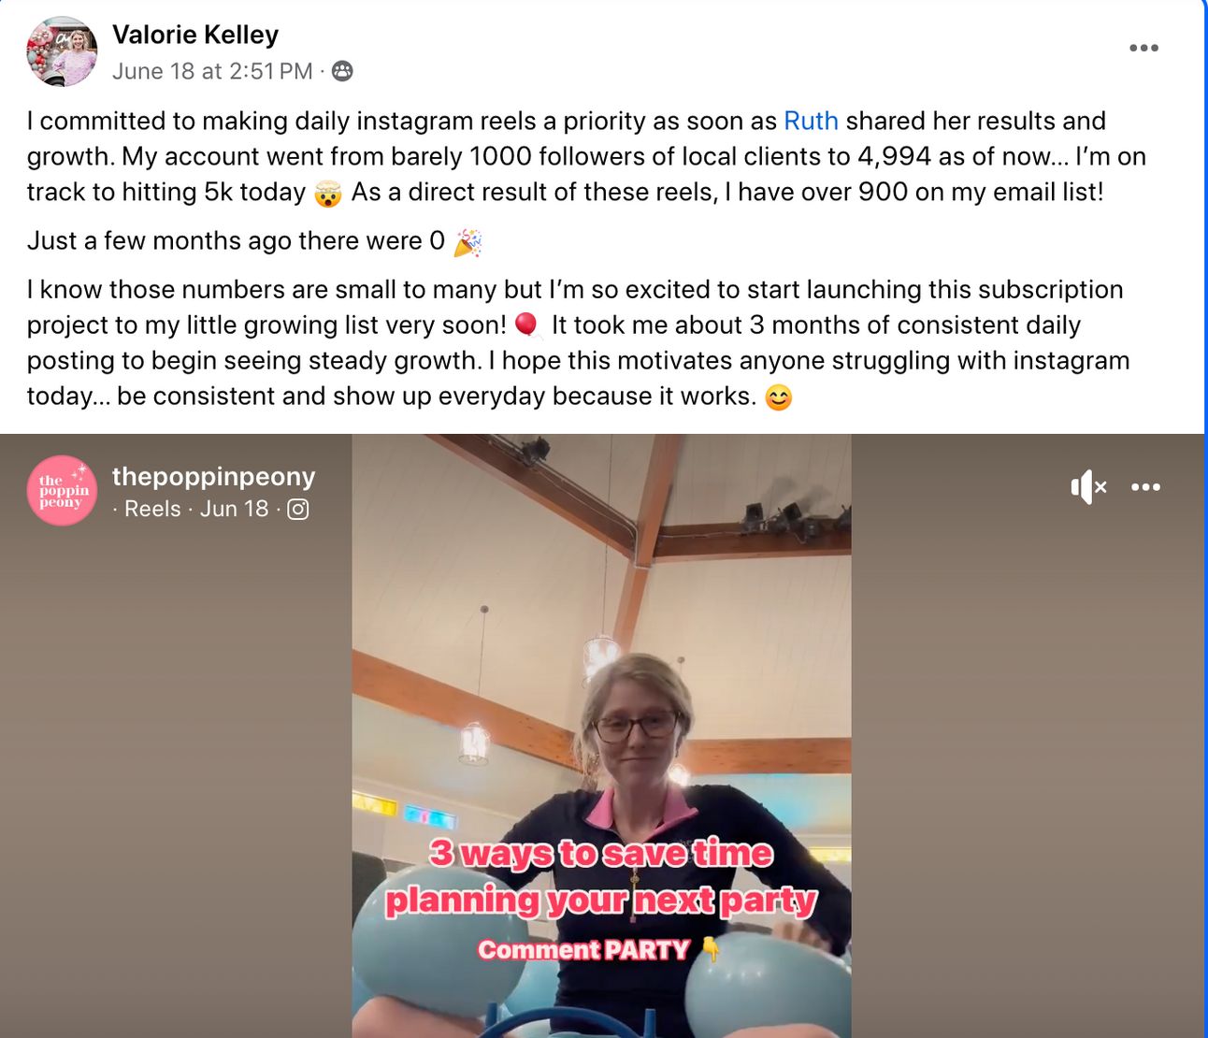Unmute the reel video sound
Screen dimensions: 1208x1038
pyautogui.click(x=1087, y=486)
